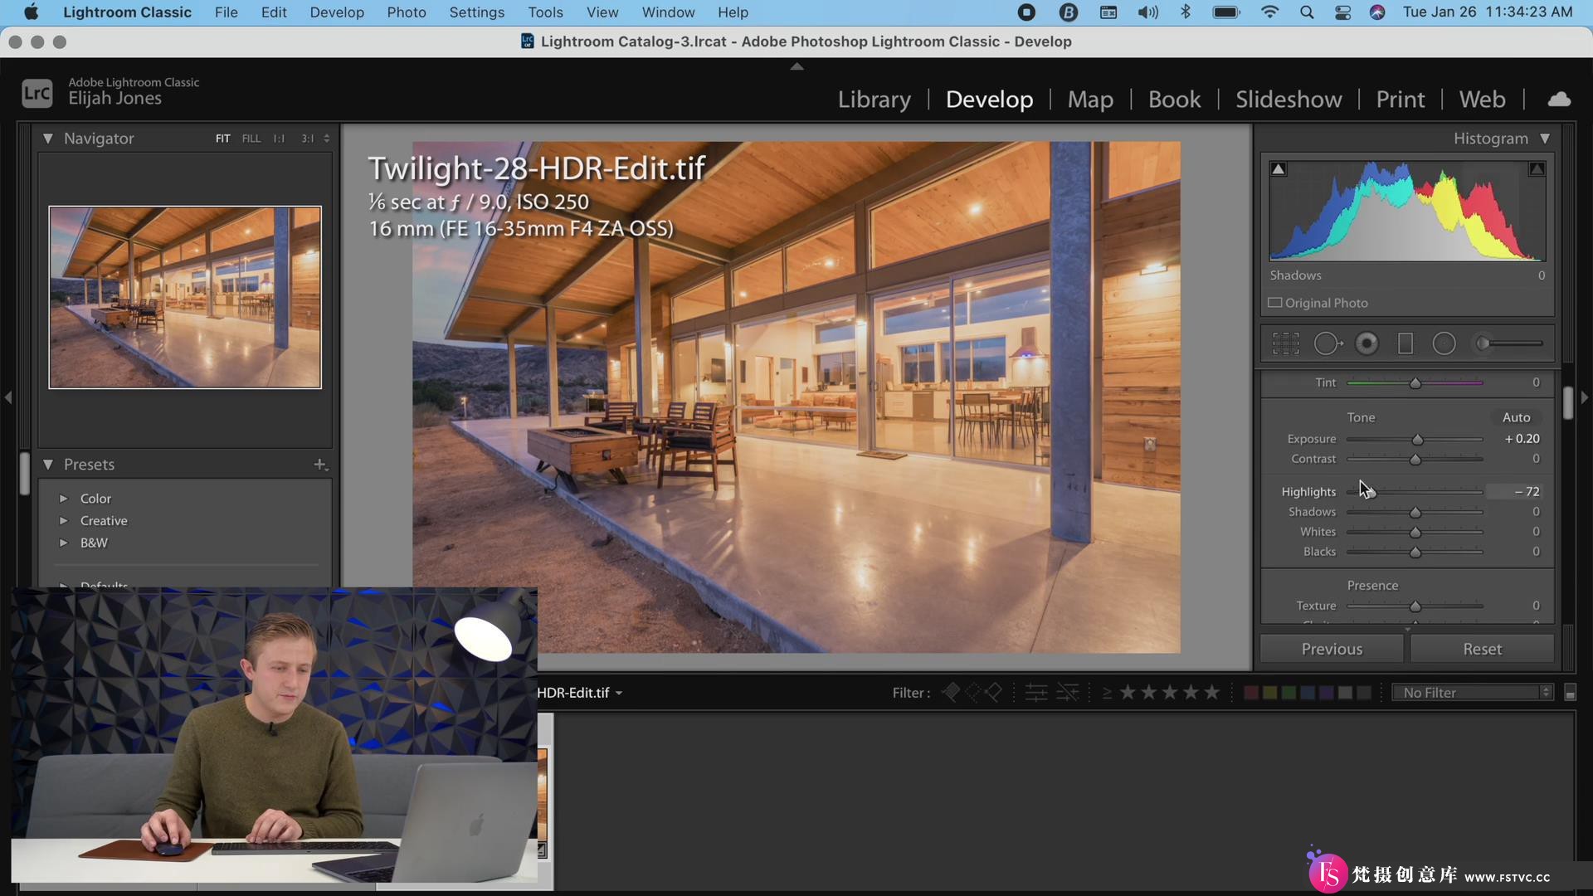Click the Previous button
The height and width of the screenshot is (896, 1593).
coord(1332,649)
